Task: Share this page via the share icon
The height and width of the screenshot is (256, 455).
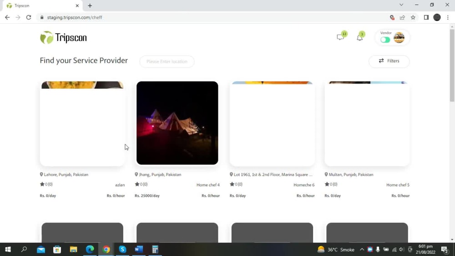Action: (x=402, y=17)
